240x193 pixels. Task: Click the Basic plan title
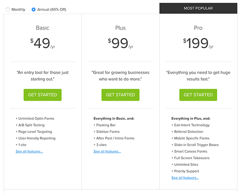coord(43,28)
